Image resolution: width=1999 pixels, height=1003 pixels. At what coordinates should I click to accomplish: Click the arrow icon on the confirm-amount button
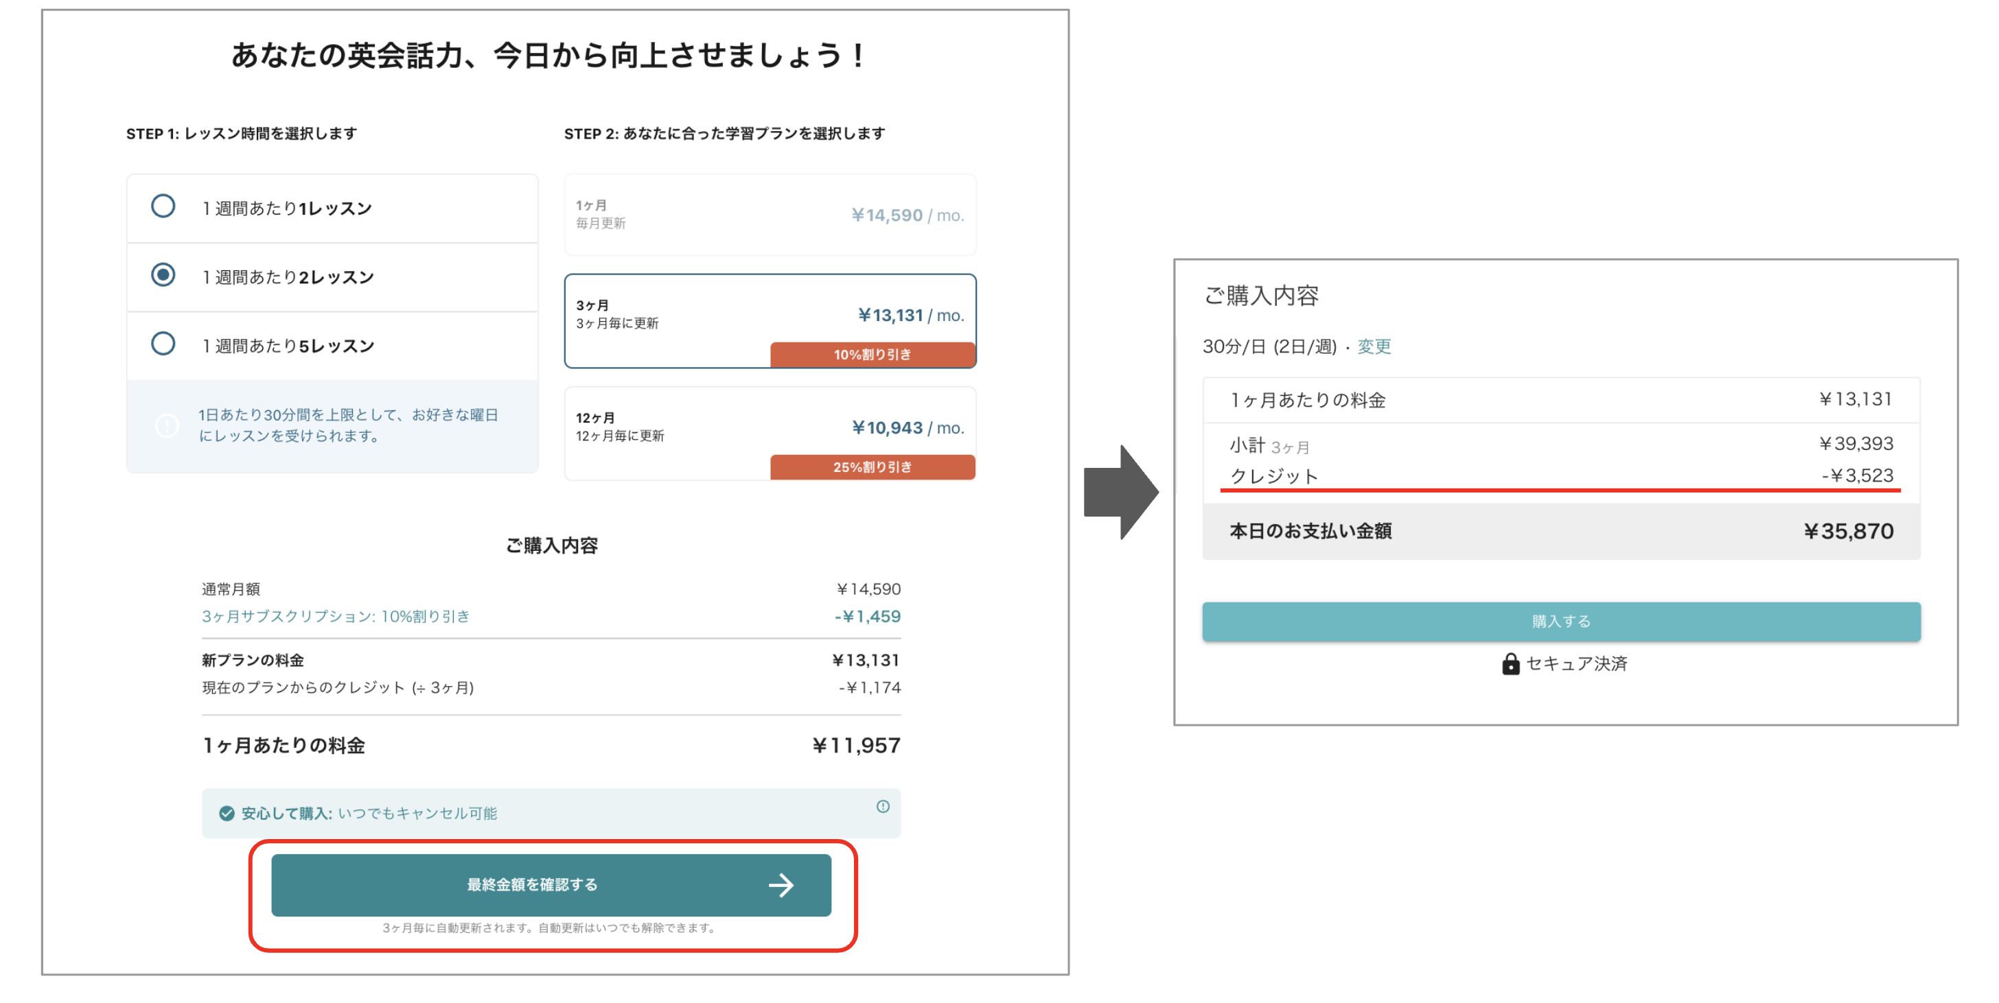point(781,885)
